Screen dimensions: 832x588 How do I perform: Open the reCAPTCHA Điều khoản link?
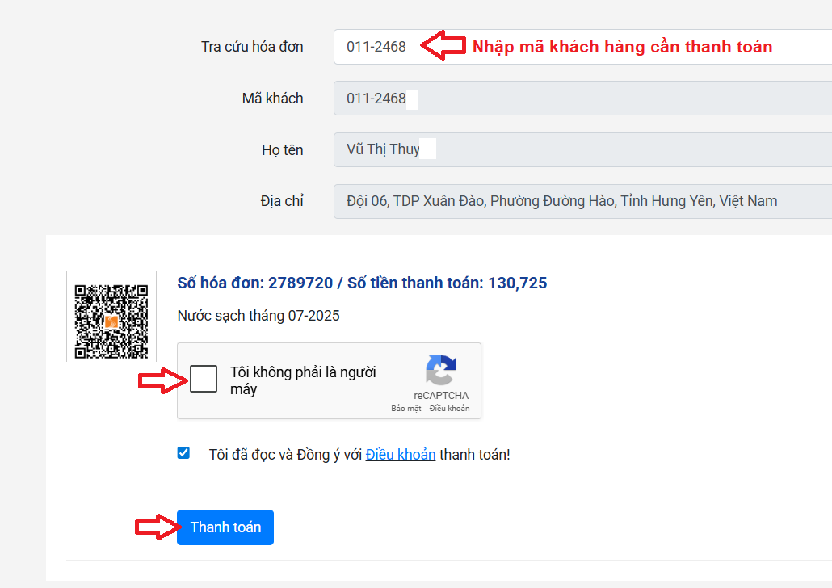click(x=449, y=408)
